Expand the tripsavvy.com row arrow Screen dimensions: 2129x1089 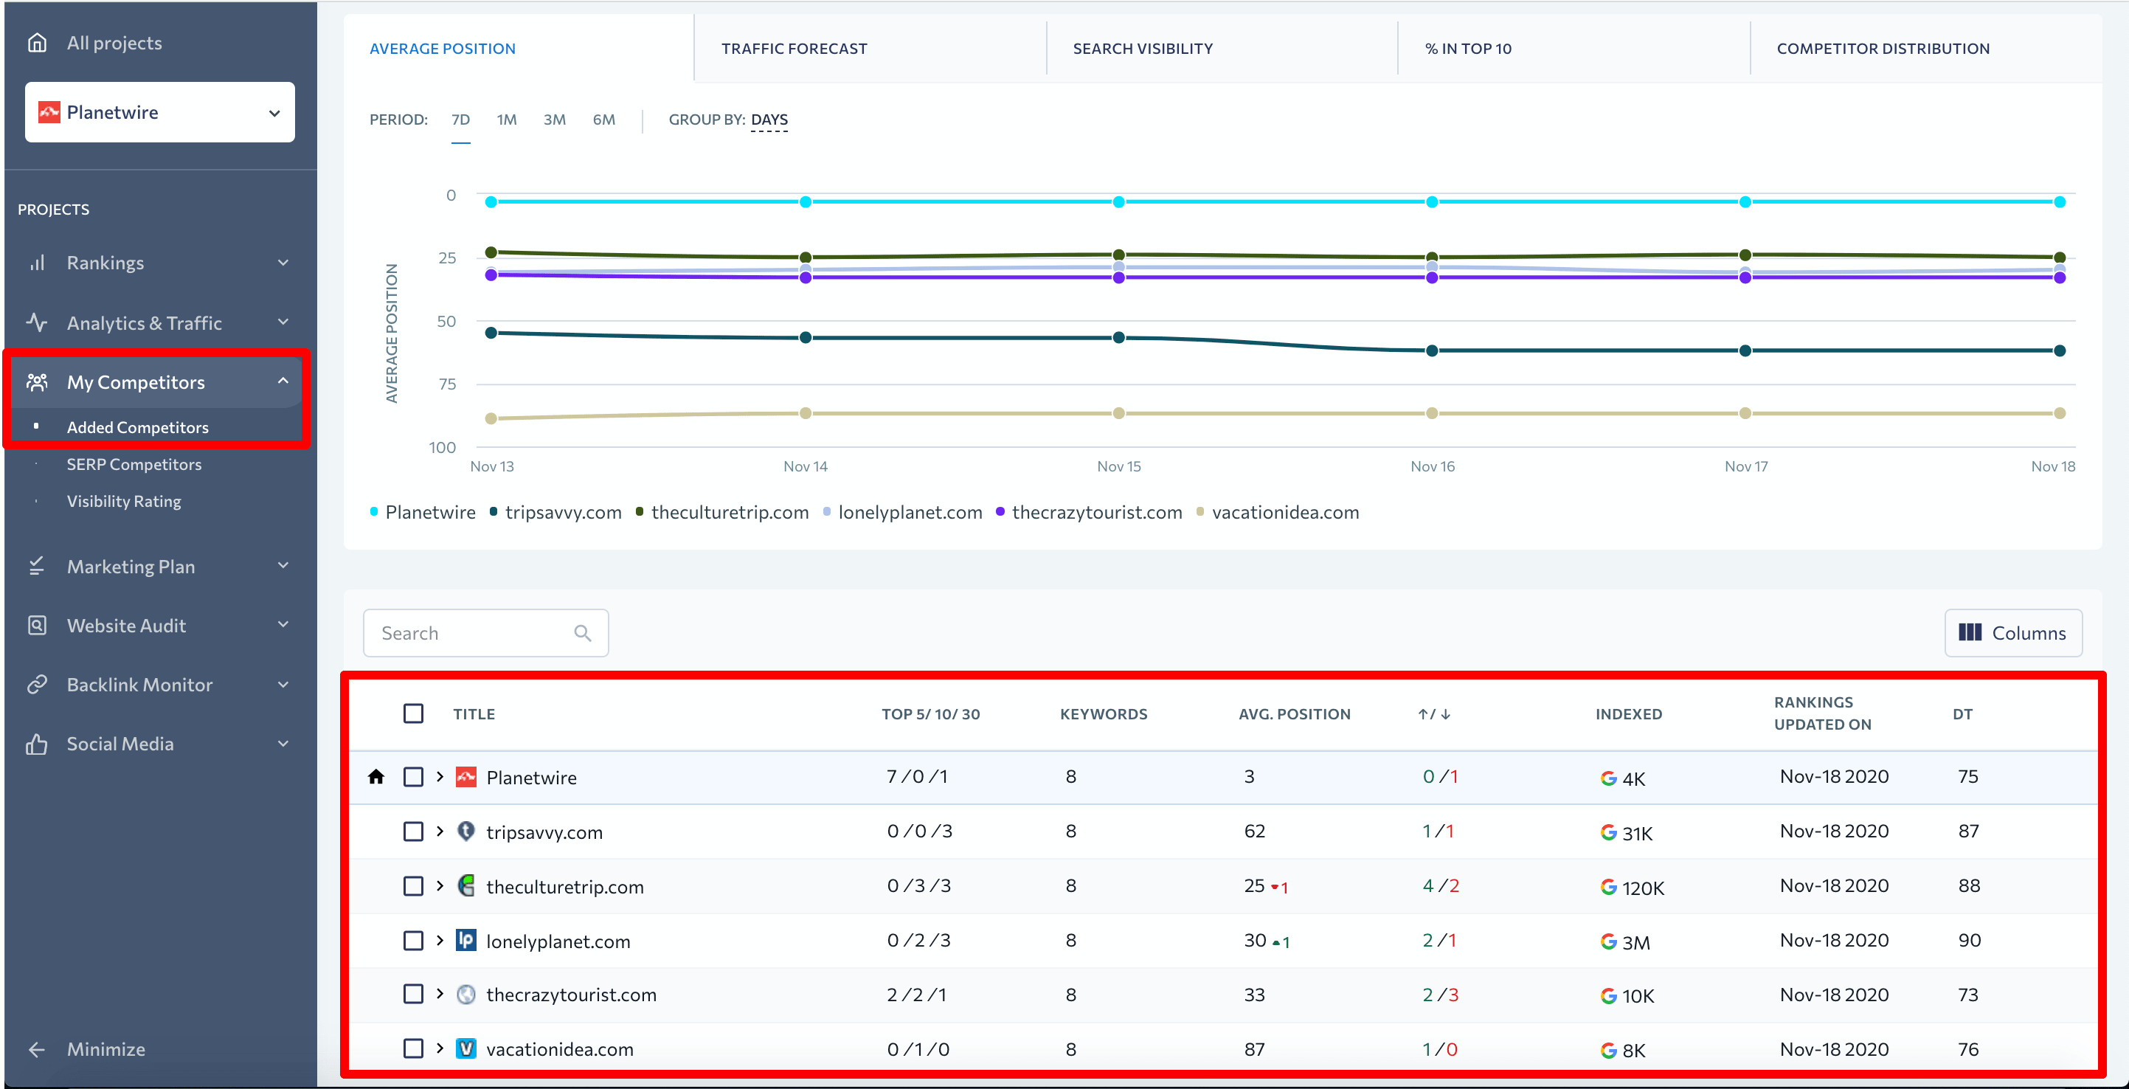pyautogui.click(x=440, y=831)
